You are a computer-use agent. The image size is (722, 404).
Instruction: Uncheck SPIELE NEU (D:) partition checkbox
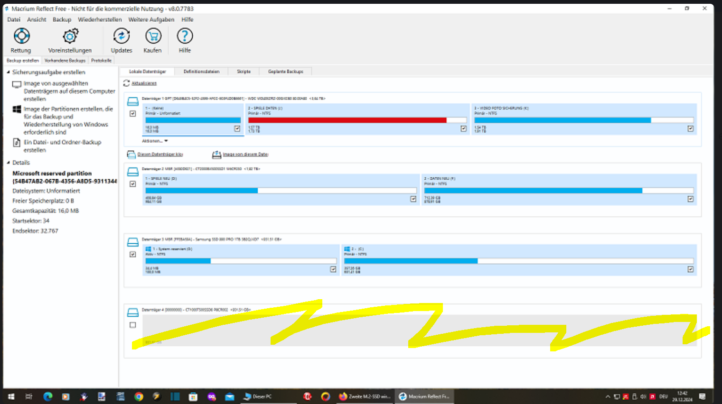point(413,199)
